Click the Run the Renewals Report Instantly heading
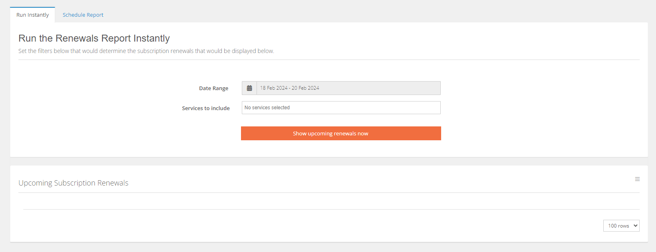Image resolution: width=656 pixels, height=252 pixels. pyautogui.click(x=94, y=38)
